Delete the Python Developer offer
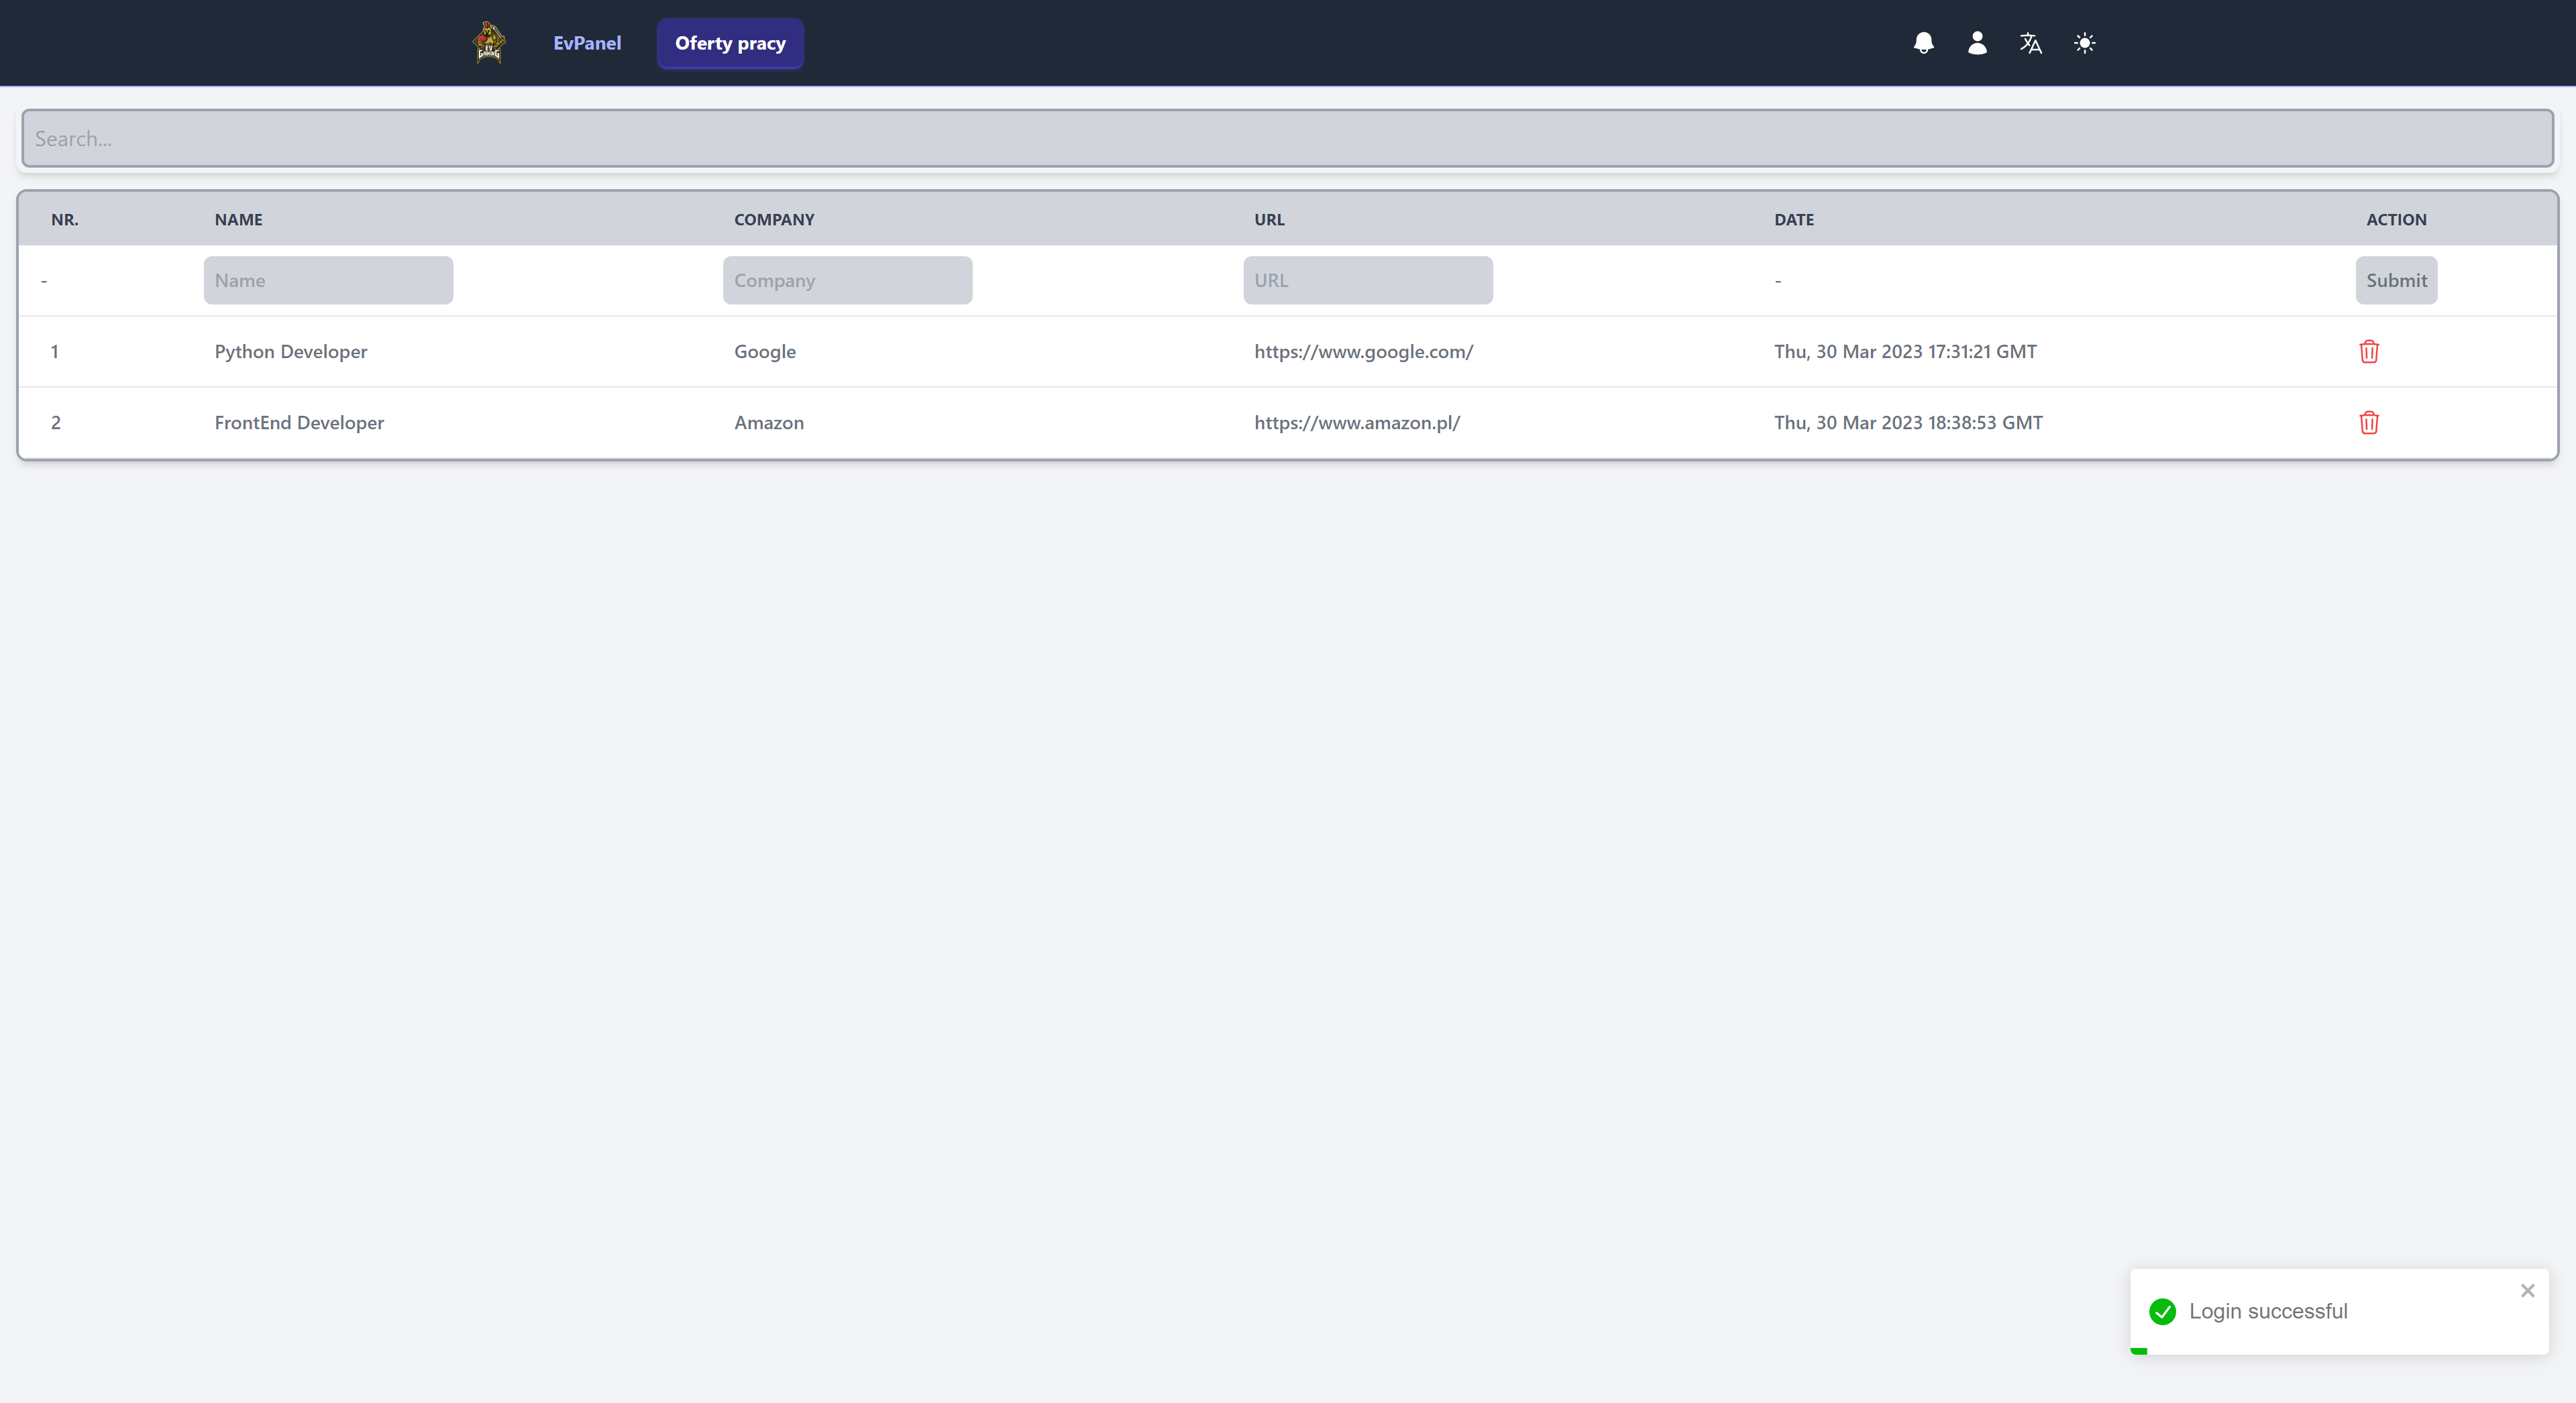Image resolution: width=2576 pixels, height=1403 pixels. tap(2369, 351)
